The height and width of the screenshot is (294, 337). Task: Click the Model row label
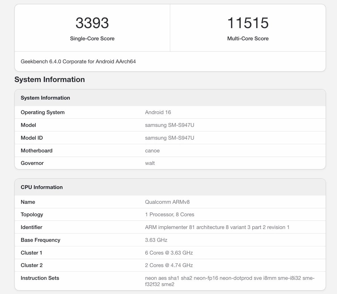tap(28, 125)
